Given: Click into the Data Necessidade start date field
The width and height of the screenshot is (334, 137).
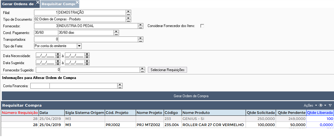Looking at the screenshot, I should 46,56.
